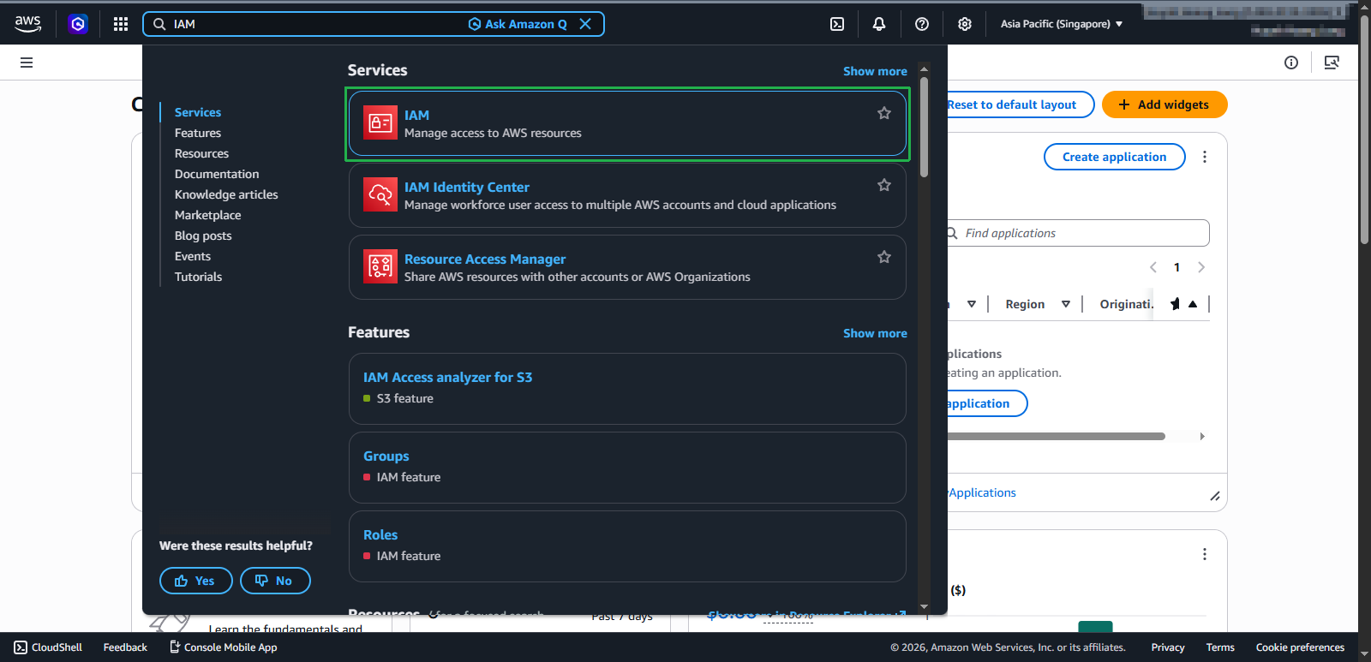Image resolution: width=1371 pixels, height=662 pixels.
Task: Open Applications link in widget footer
Action: click(x=982, y=492)
